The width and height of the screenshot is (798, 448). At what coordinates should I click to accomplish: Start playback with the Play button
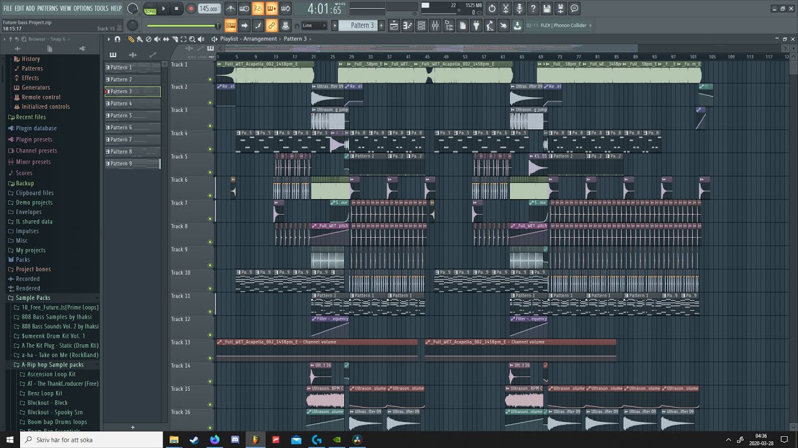[163, 9]
